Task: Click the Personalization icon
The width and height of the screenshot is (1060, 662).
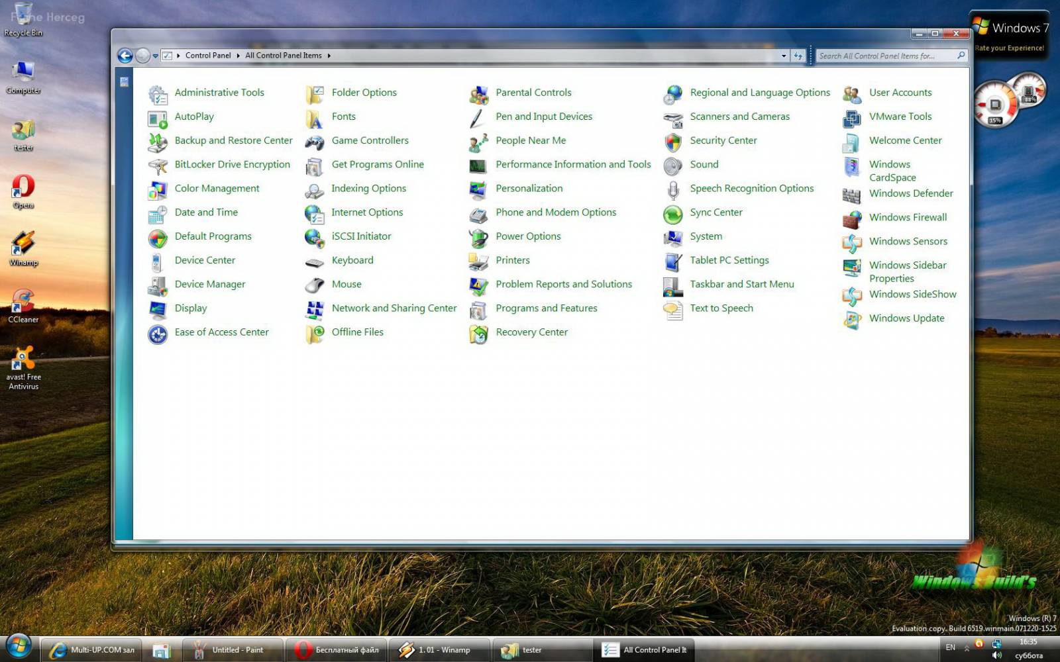Action: (x=478, y=191)
